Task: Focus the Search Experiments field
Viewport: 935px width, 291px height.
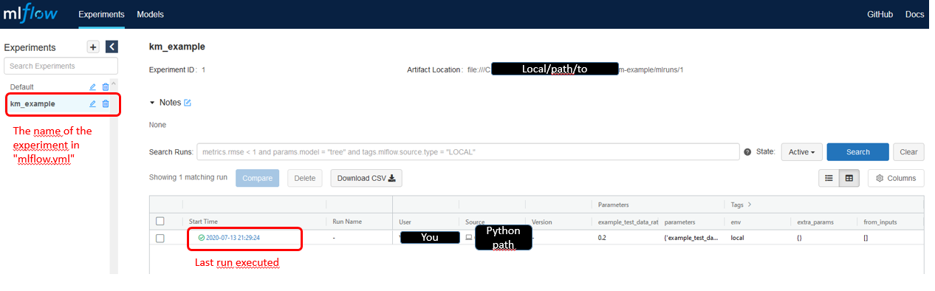Action: pyautogui.click(x=61, y=66)
